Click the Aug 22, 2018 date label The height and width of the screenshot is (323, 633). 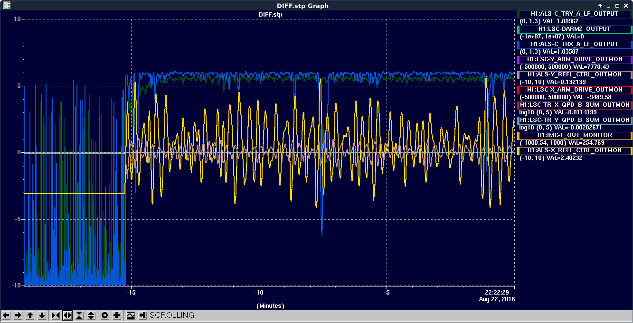(x=497, y=299)
